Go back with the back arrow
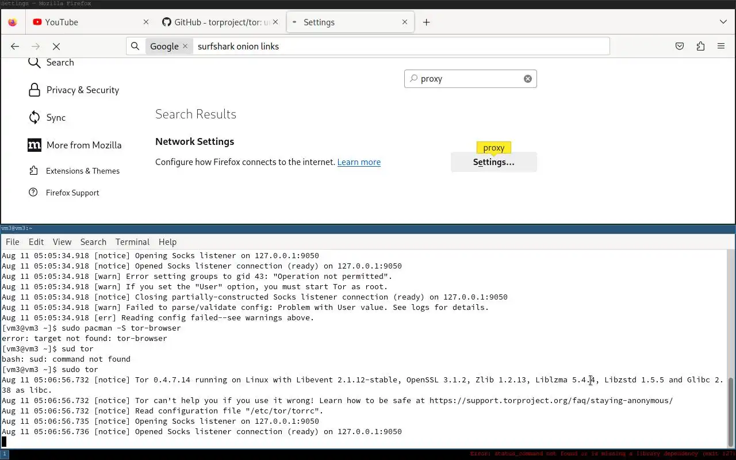736x460 pixels. [15, 46]
